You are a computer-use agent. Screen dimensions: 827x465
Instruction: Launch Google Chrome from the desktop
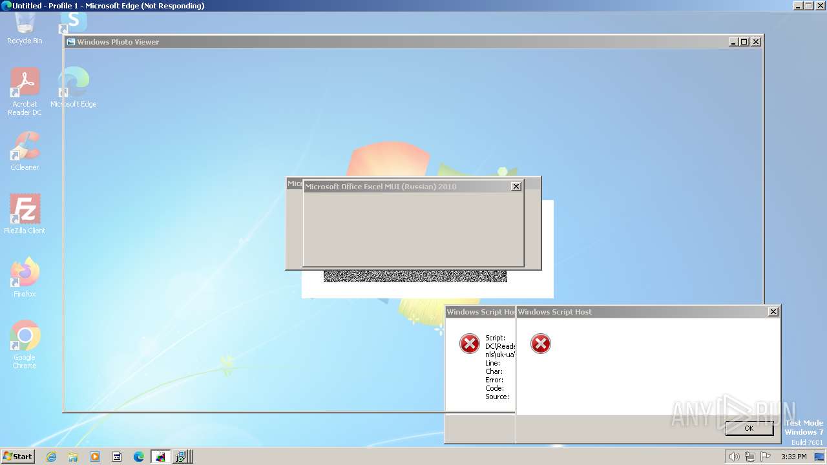(x=25, y=344)
